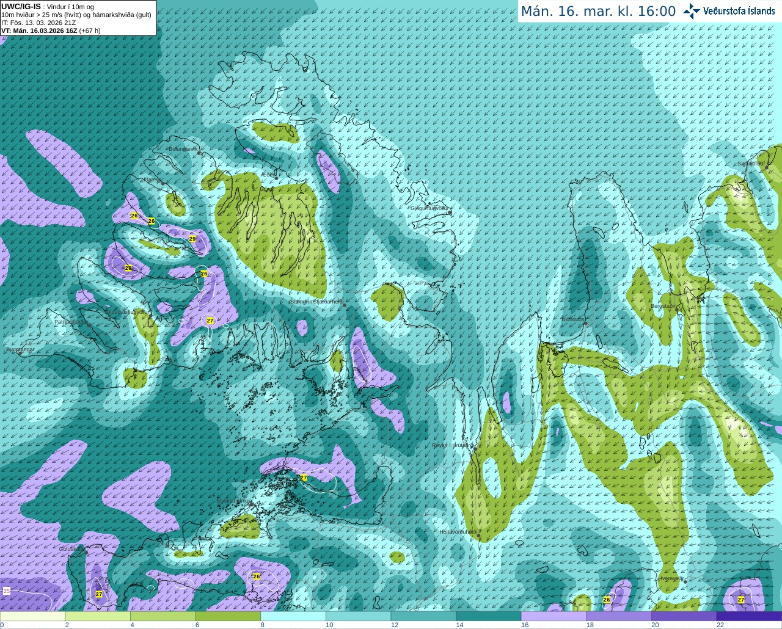
Task: Click the 'Veðurstofa Íslands' logo text
Action: click(739, 11)
